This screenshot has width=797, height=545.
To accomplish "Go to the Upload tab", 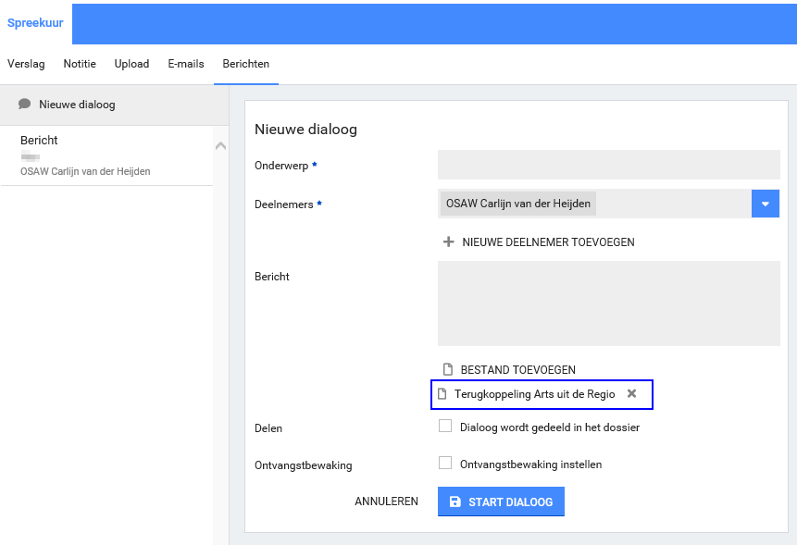I will tap(131, 64).
